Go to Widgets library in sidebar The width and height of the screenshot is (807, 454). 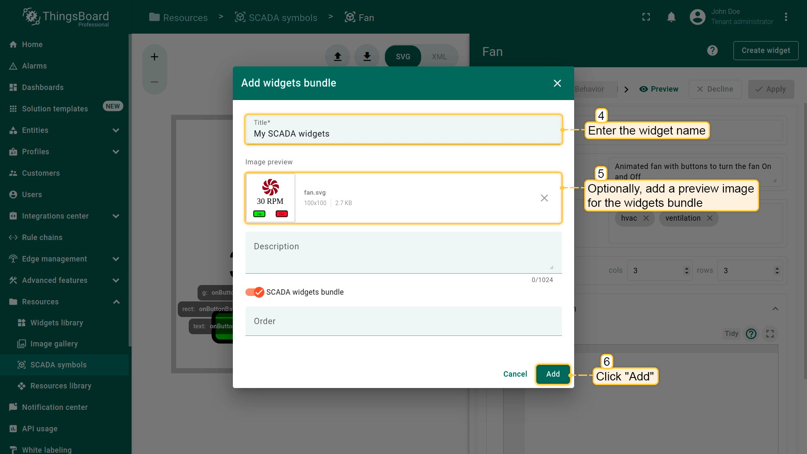point(57,323)
